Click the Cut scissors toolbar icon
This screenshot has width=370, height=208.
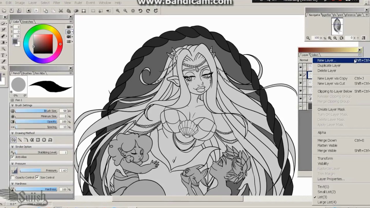[61, 11]
